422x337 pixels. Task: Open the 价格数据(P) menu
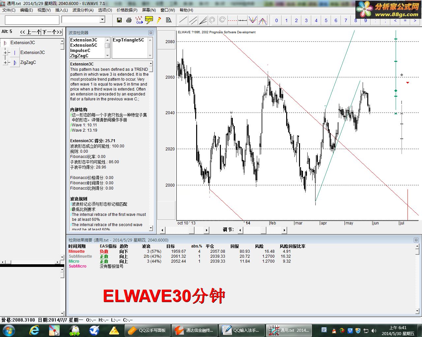127,10
